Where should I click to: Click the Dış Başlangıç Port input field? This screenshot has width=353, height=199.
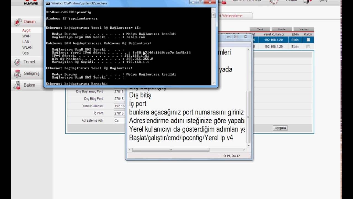pos(119,91)
